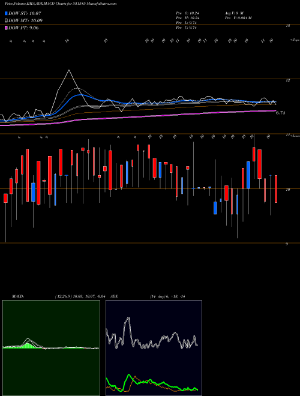Click the 'MACD:' panel heading
300x396 pixels.
point(18,296)
